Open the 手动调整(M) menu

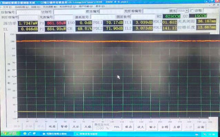(50, 7)
